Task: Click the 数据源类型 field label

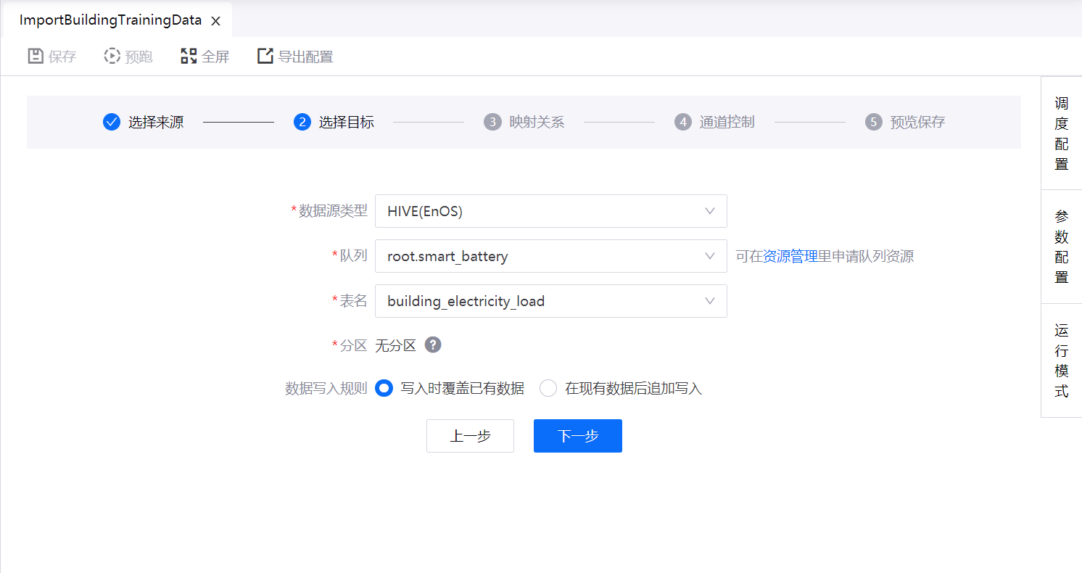Action: pos(333,211)
